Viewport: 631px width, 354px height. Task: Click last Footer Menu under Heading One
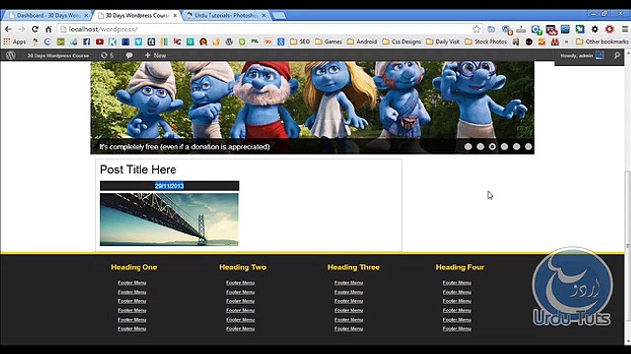(132, 329)
